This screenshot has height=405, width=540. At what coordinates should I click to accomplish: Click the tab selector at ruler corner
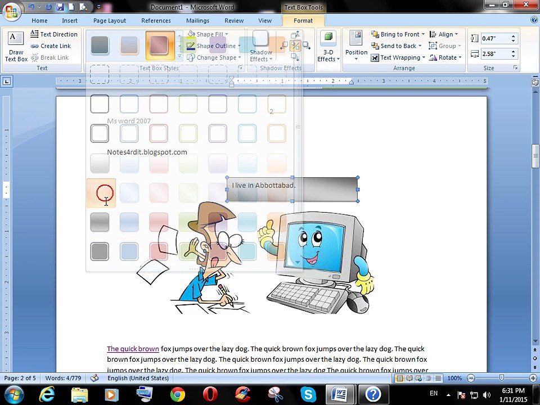click(x=7, y=81)
